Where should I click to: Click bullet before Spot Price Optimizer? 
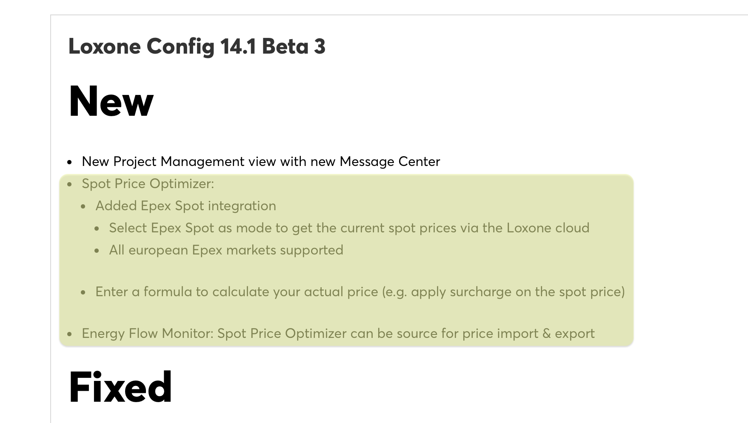[x=69, y=184]
